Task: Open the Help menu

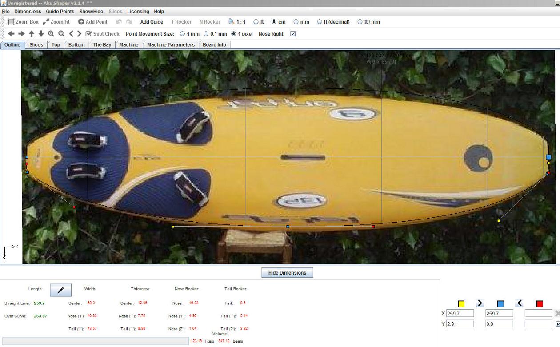Action: (x=159, y=12)
